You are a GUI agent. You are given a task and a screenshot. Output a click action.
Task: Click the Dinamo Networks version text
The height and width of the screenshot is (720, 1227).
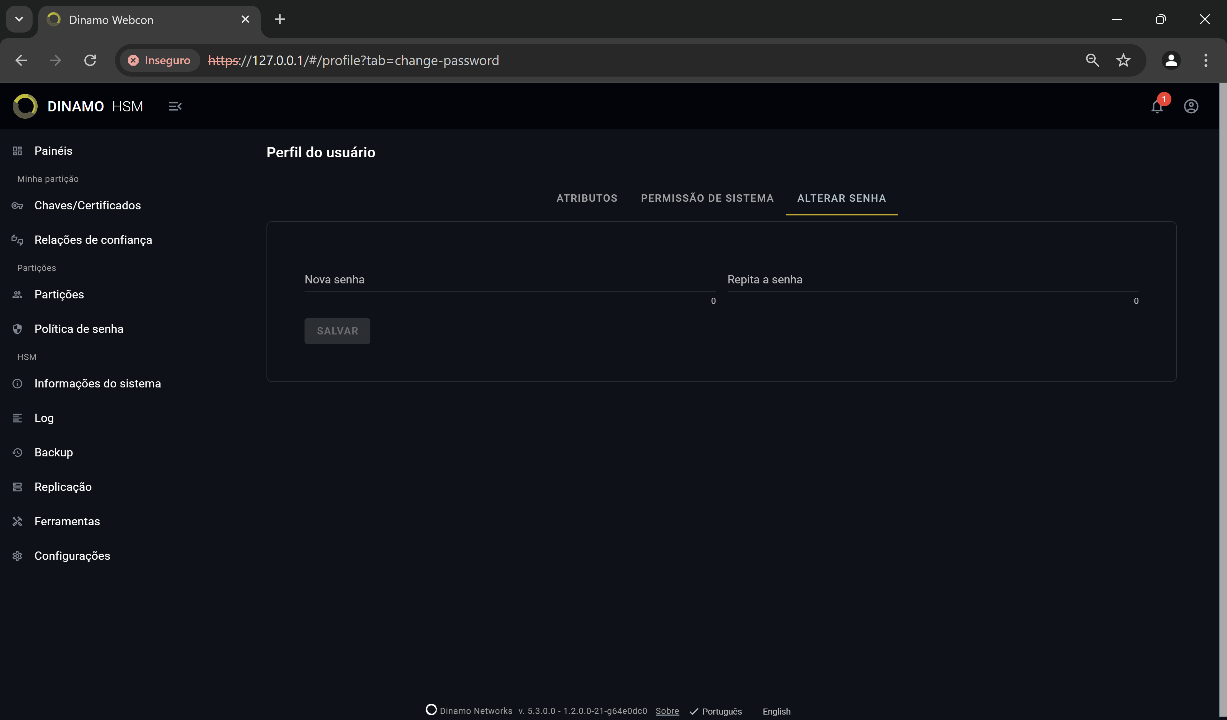click(543, 711)
